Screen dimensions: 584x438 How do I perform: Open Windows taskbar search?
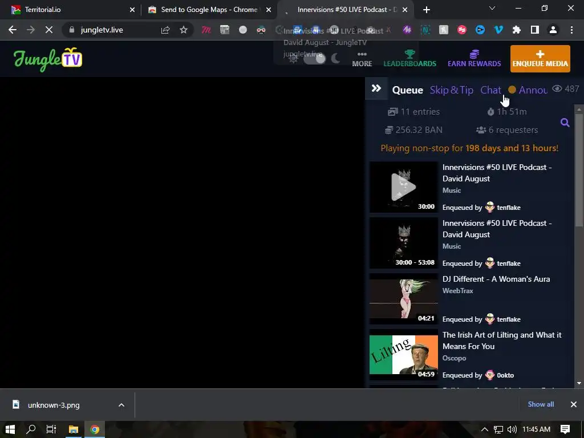click(31, 429)
